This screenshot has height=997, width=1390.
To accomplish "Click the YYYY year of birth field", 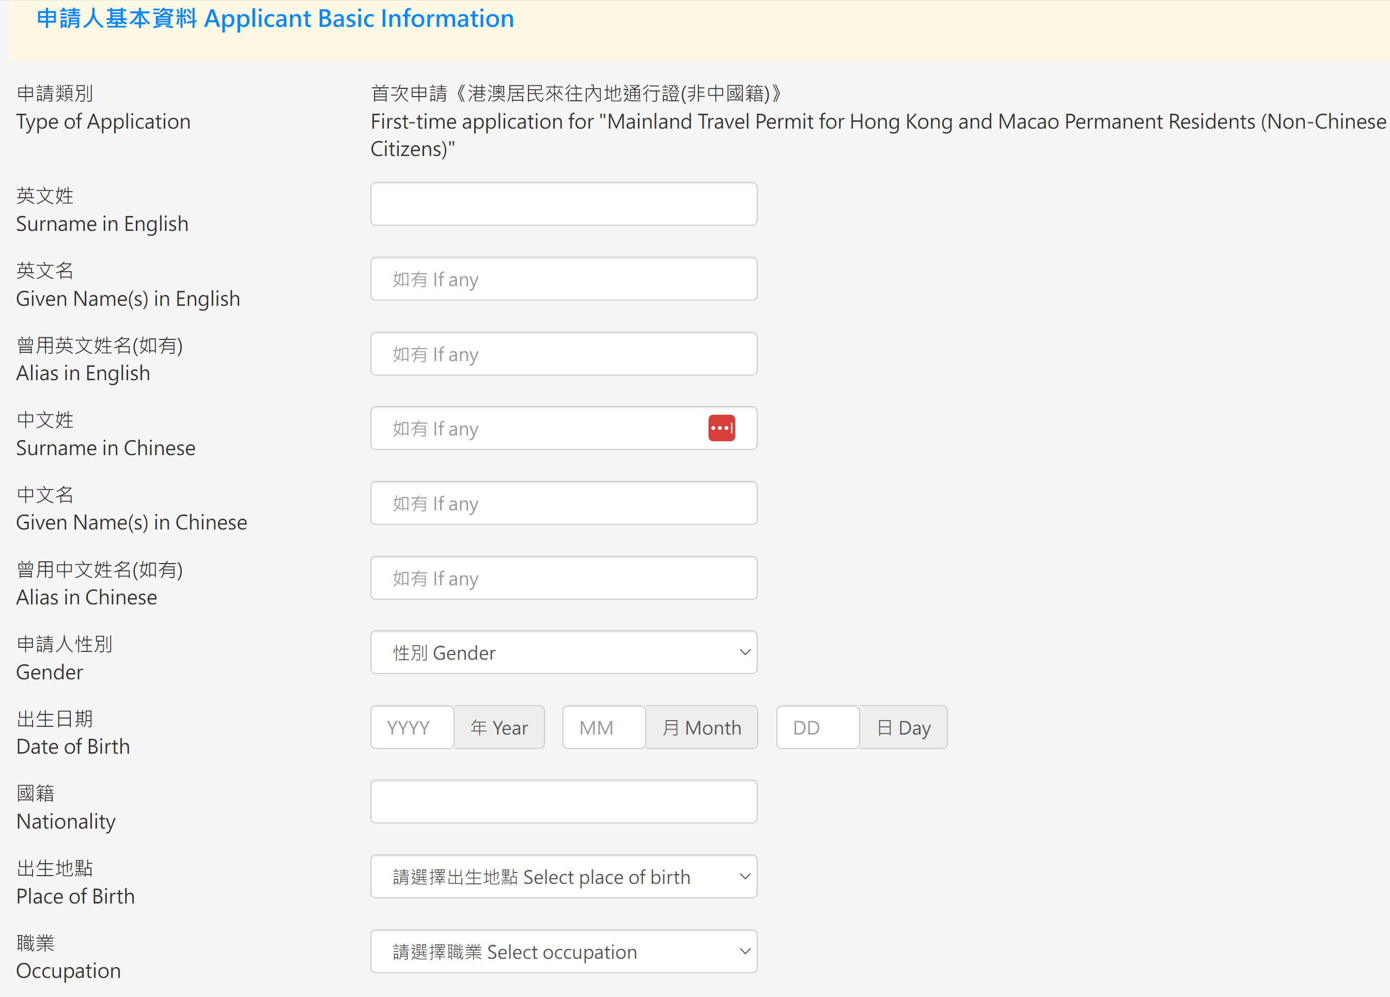I will 412,727.
